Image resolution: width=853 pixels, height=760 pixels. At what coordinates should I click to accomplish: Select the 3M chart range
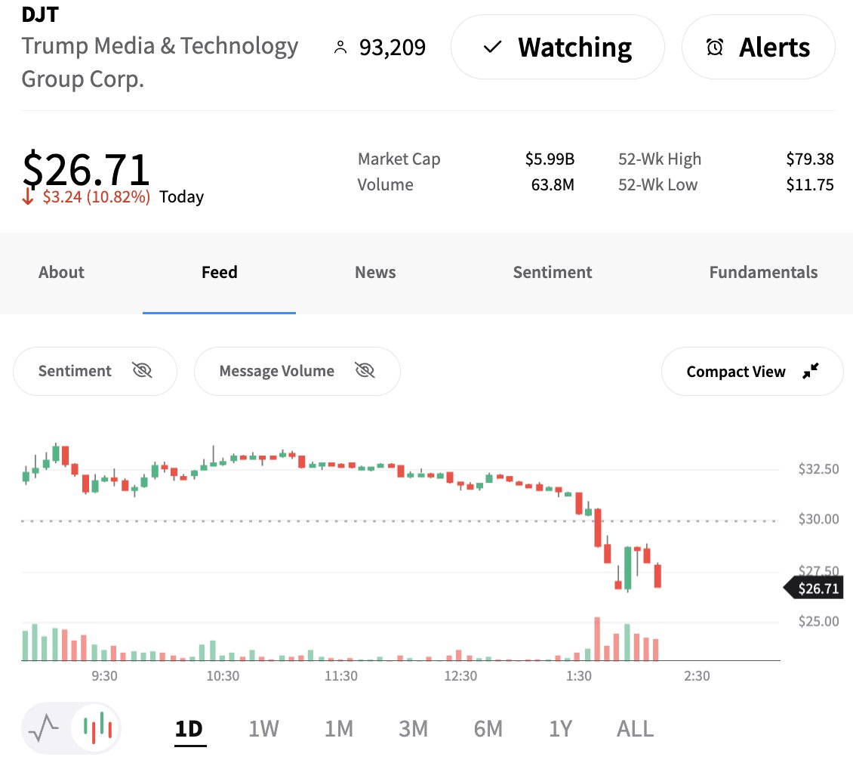pos(414,728)
